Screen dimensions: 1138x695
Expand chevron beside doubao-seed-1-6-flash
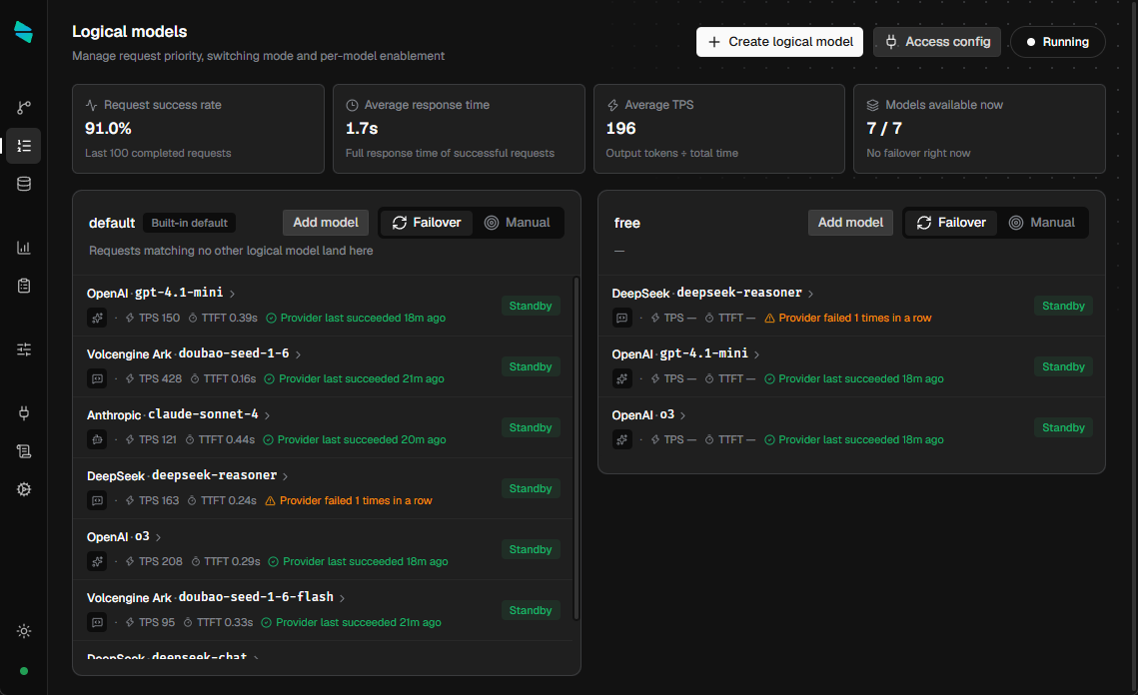(342, 598)
